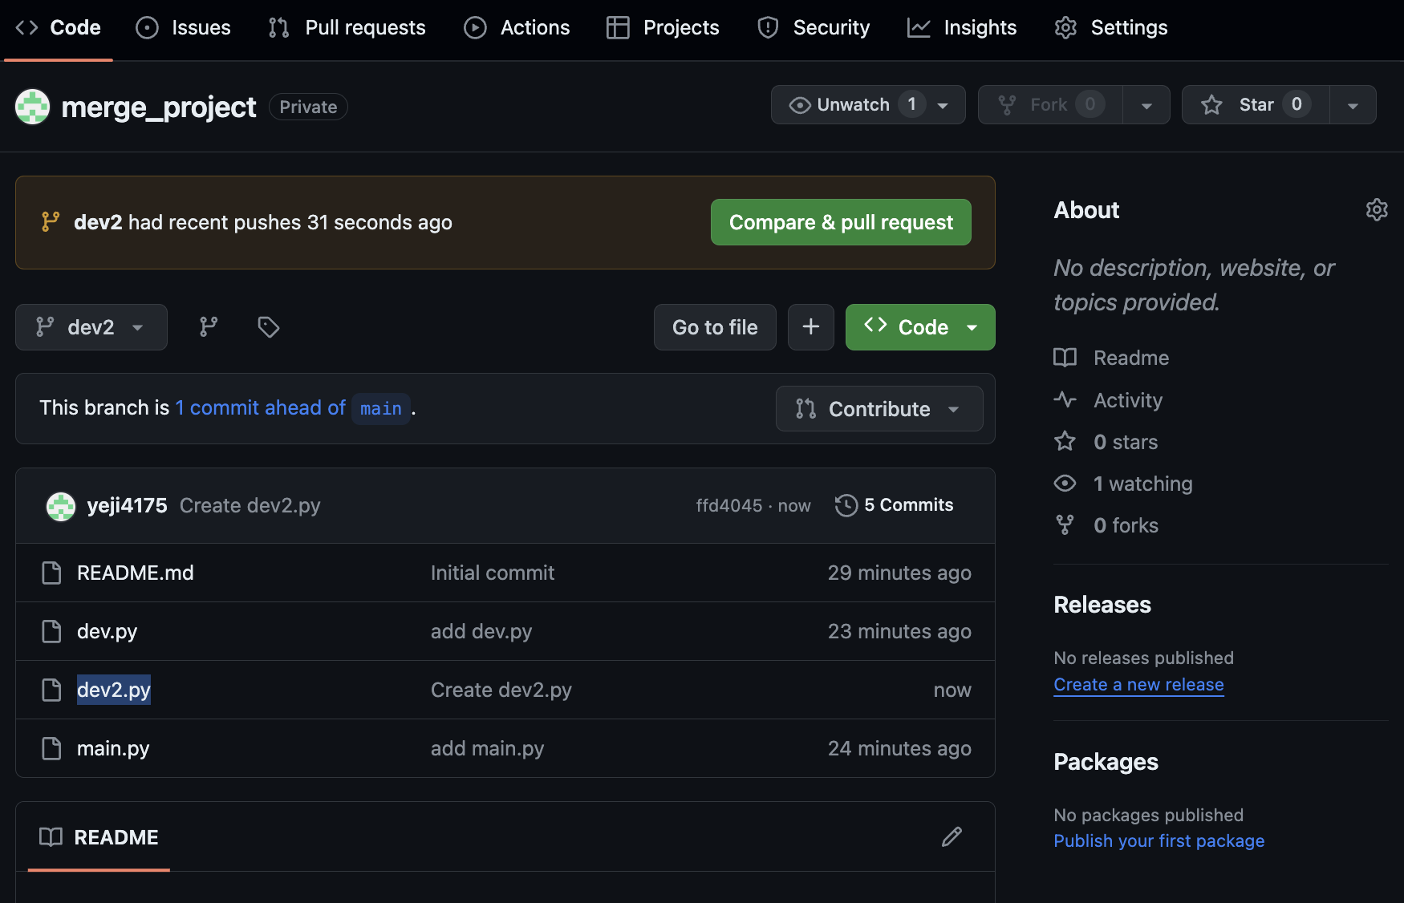The height and width of the screenshot is (903, 1404).
Task: Click Compare & pull request button
Action: click(x=841, y=222)
